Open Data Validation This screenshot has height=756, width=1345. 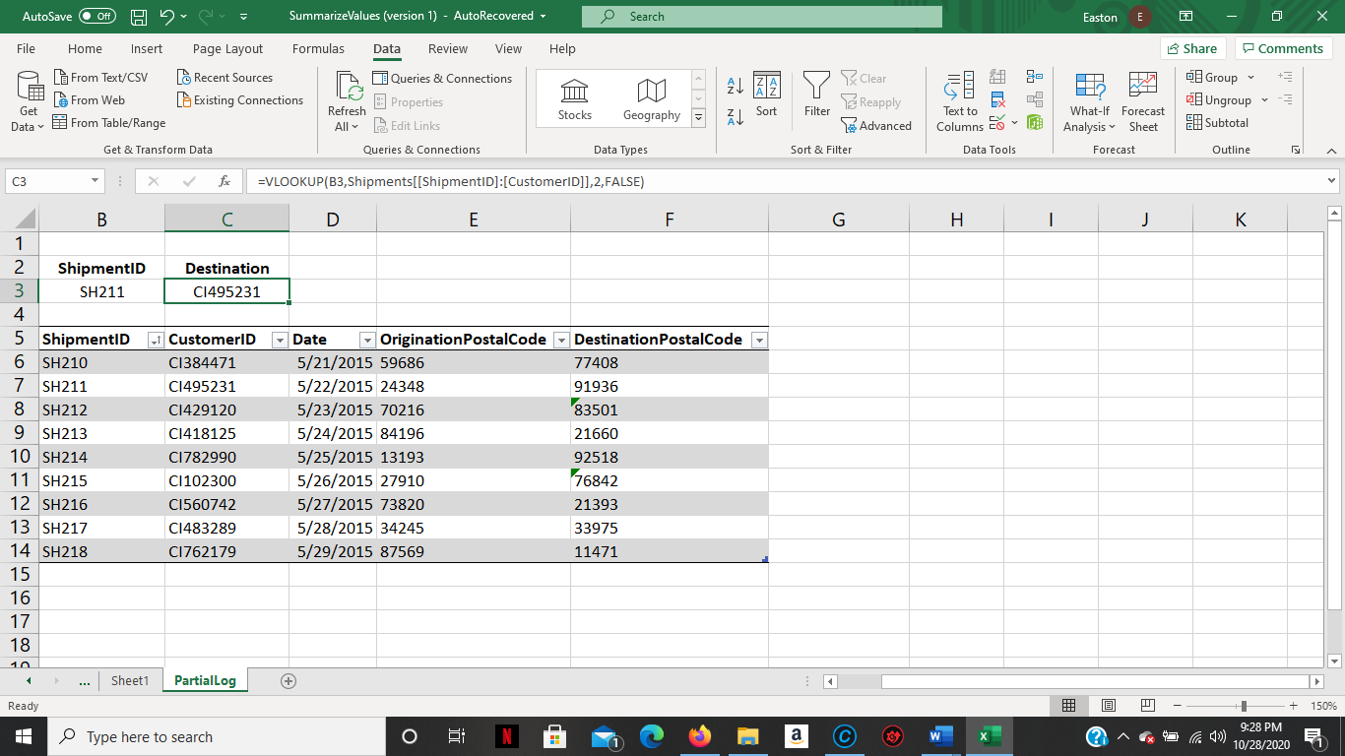(x=996, y=121)
